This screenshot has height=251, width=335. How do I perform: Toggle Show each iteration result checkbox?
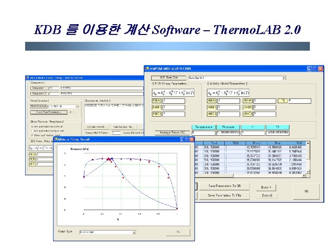(x=32, y=135)
